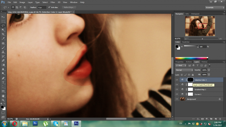This screenshot has width=226, height=127.
Task: Toggle Lock image pixels brush icon
Action: tap(185, 75)
